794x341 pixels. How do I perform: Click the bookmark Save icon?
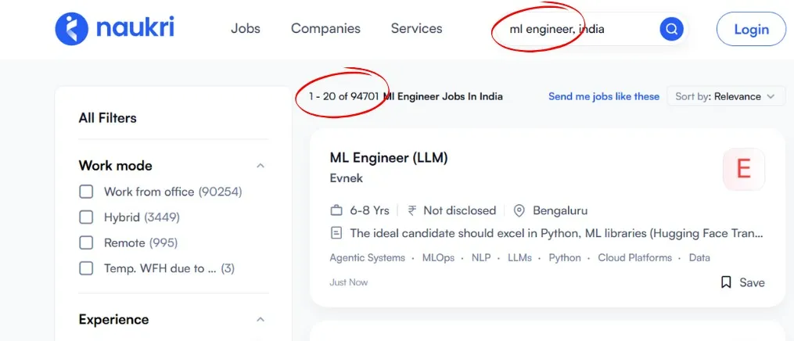pyautogui.click(x=726, y=282)
